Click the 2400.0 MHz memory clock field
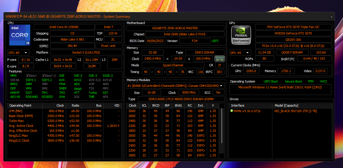The width and height of the screenshot is (343, 168). [x=153, y=59]
